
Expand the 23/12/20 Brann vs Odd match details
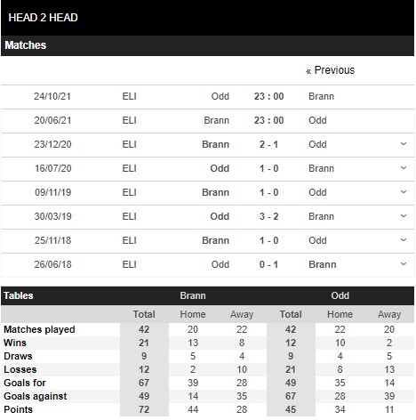pos(404,144)
